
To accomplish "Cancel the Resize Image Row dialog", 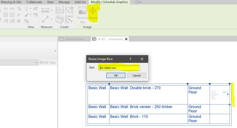I will tap(136, 75).
